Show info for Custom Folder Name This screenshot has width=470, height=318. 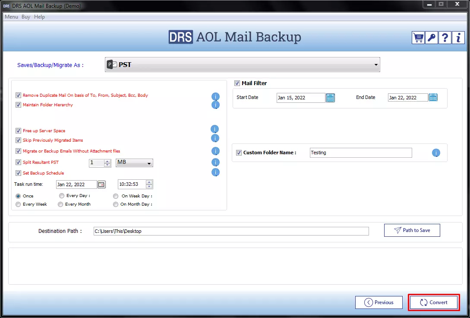[x=436, y=153]
